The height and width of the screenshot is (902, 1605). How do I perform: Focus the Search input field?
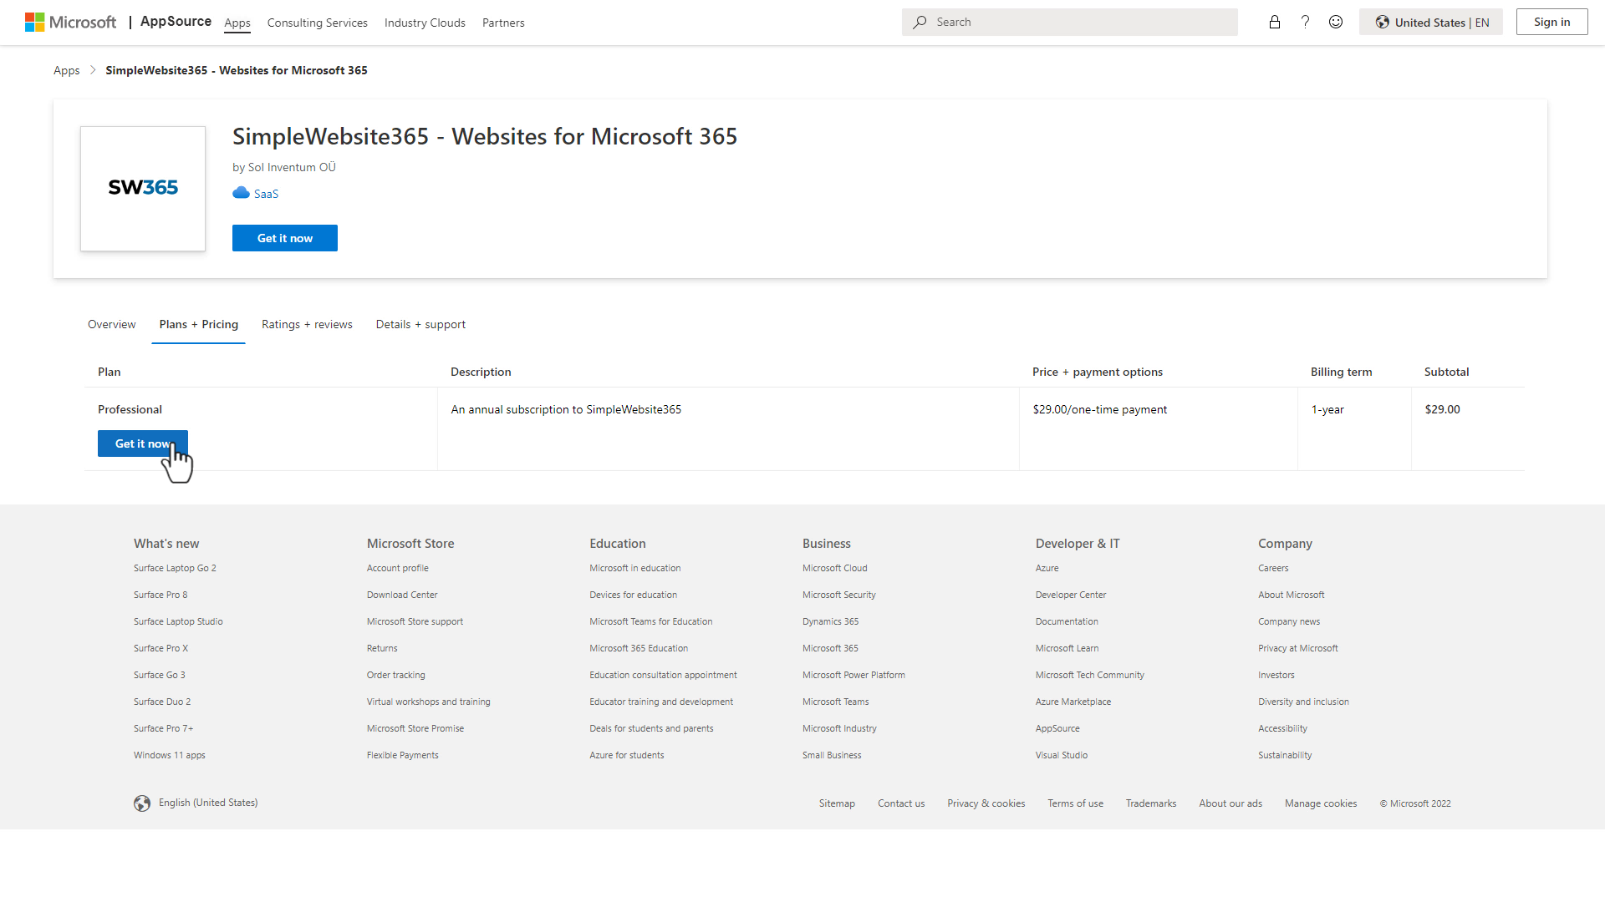(1070, 23)
